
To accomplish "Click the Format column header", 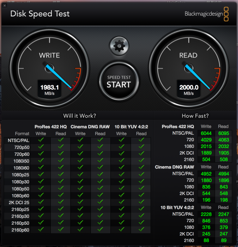I will [x=22, y=133].
